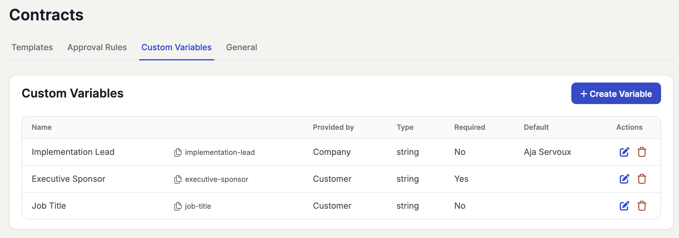The image size is (679, 238).
Task: Edit the Job Title variable
Action: [624, 206]
